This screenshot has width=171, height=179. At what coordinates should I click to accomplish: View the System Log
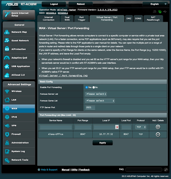coord(19,151)
